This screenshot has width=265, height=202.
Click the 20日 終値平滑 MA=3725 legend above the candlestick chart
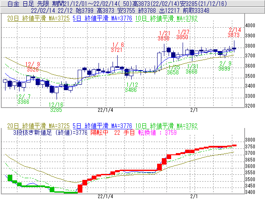pos(38,18)
